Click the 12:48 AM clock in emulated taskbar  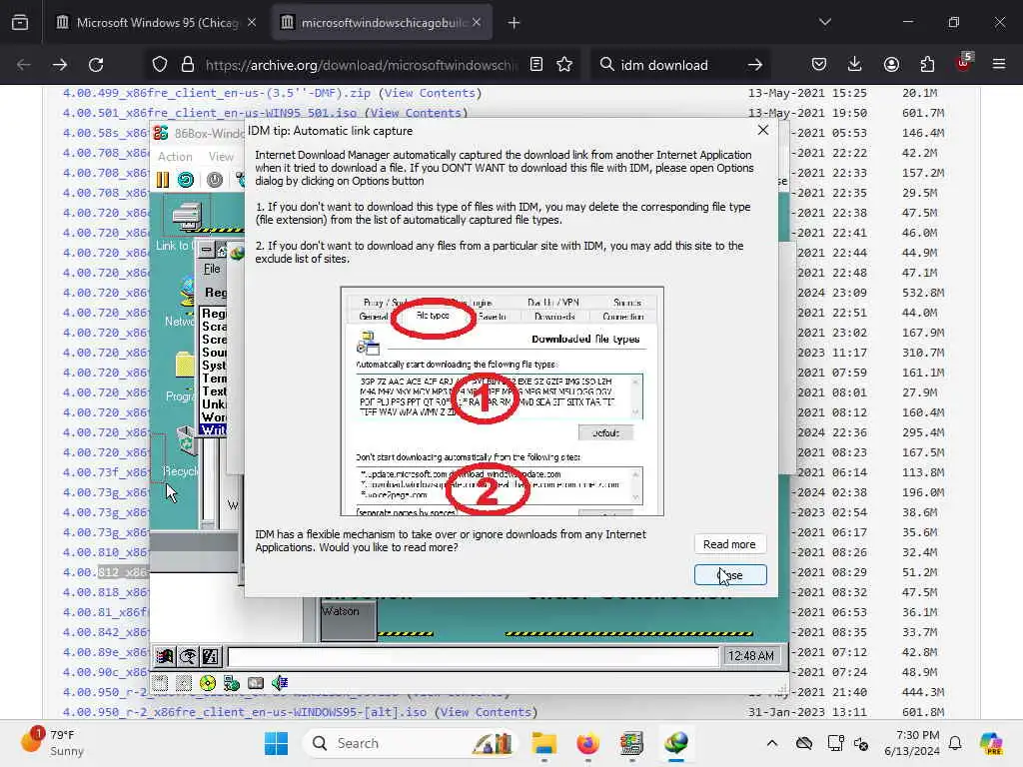tap(751, 656)
